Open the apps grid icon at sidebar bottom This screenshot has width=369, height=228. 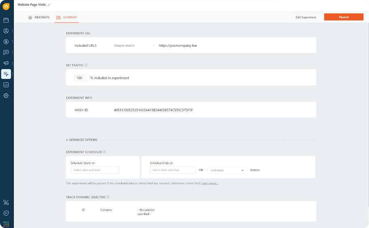6,224
